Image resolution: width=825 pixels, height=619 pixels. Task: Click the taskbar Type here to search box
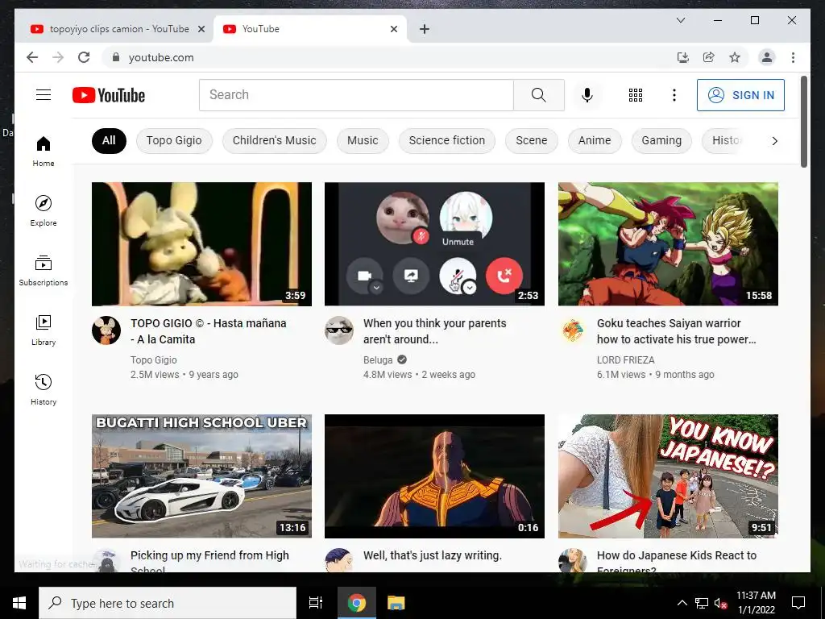click(168, 603)
